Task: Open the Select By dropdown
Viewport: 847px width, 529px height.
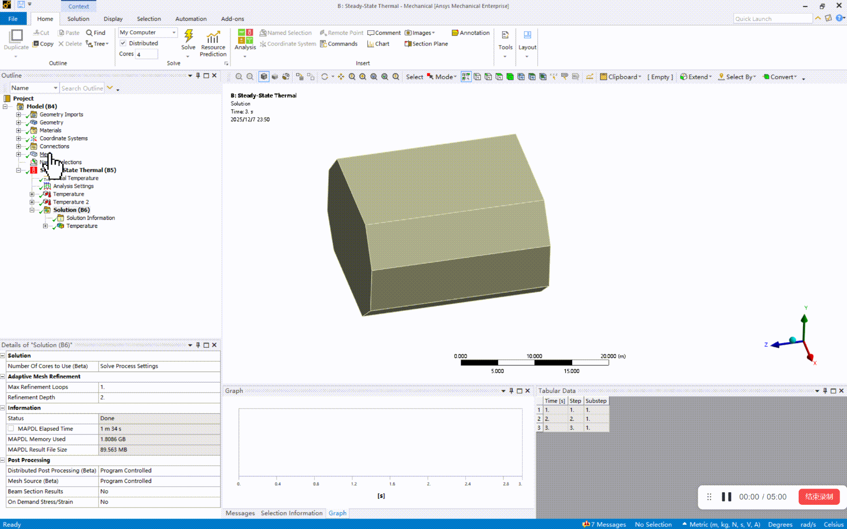Action: (737, 77)
